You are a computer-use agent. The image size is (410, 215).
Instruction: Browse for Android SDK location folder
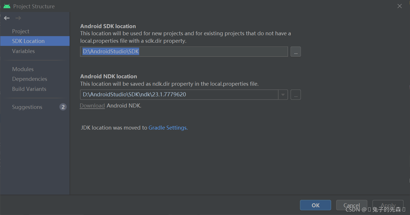pyautogui.click(x=296, y=52)
